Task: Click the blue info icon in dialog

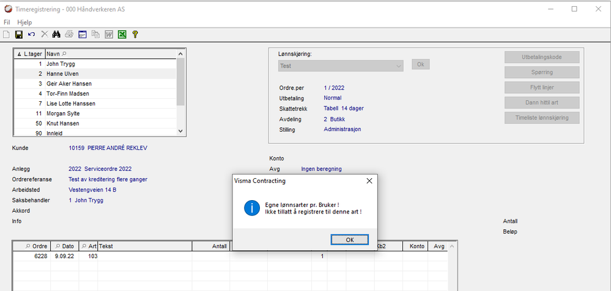Action: point(252,208)
